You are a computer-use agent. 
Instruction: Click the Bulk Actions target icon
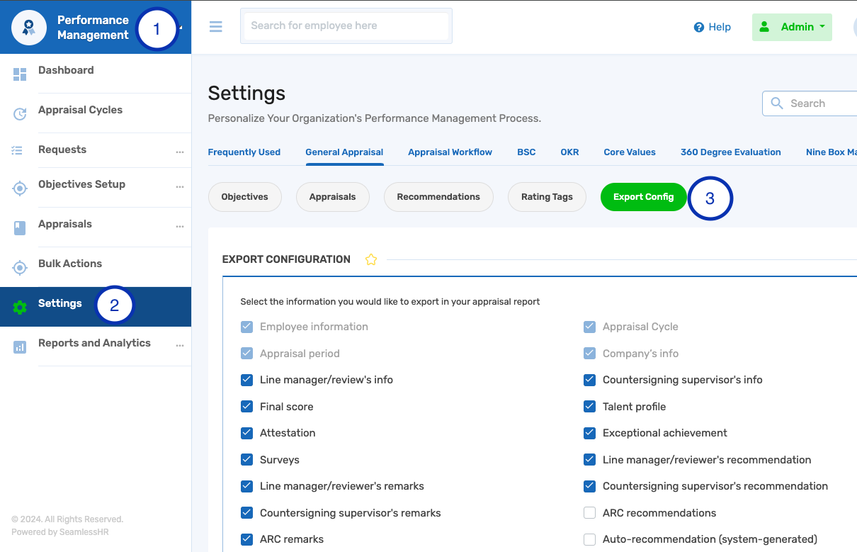20,268
